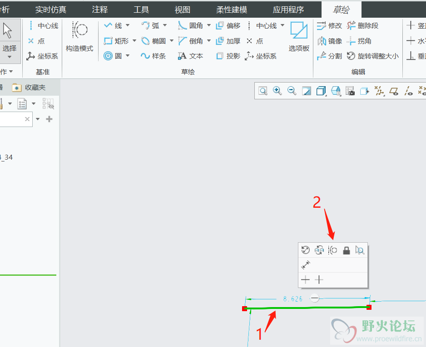
Task: Click Repaint icon in graphics toolbar
Action: point(307,91)
